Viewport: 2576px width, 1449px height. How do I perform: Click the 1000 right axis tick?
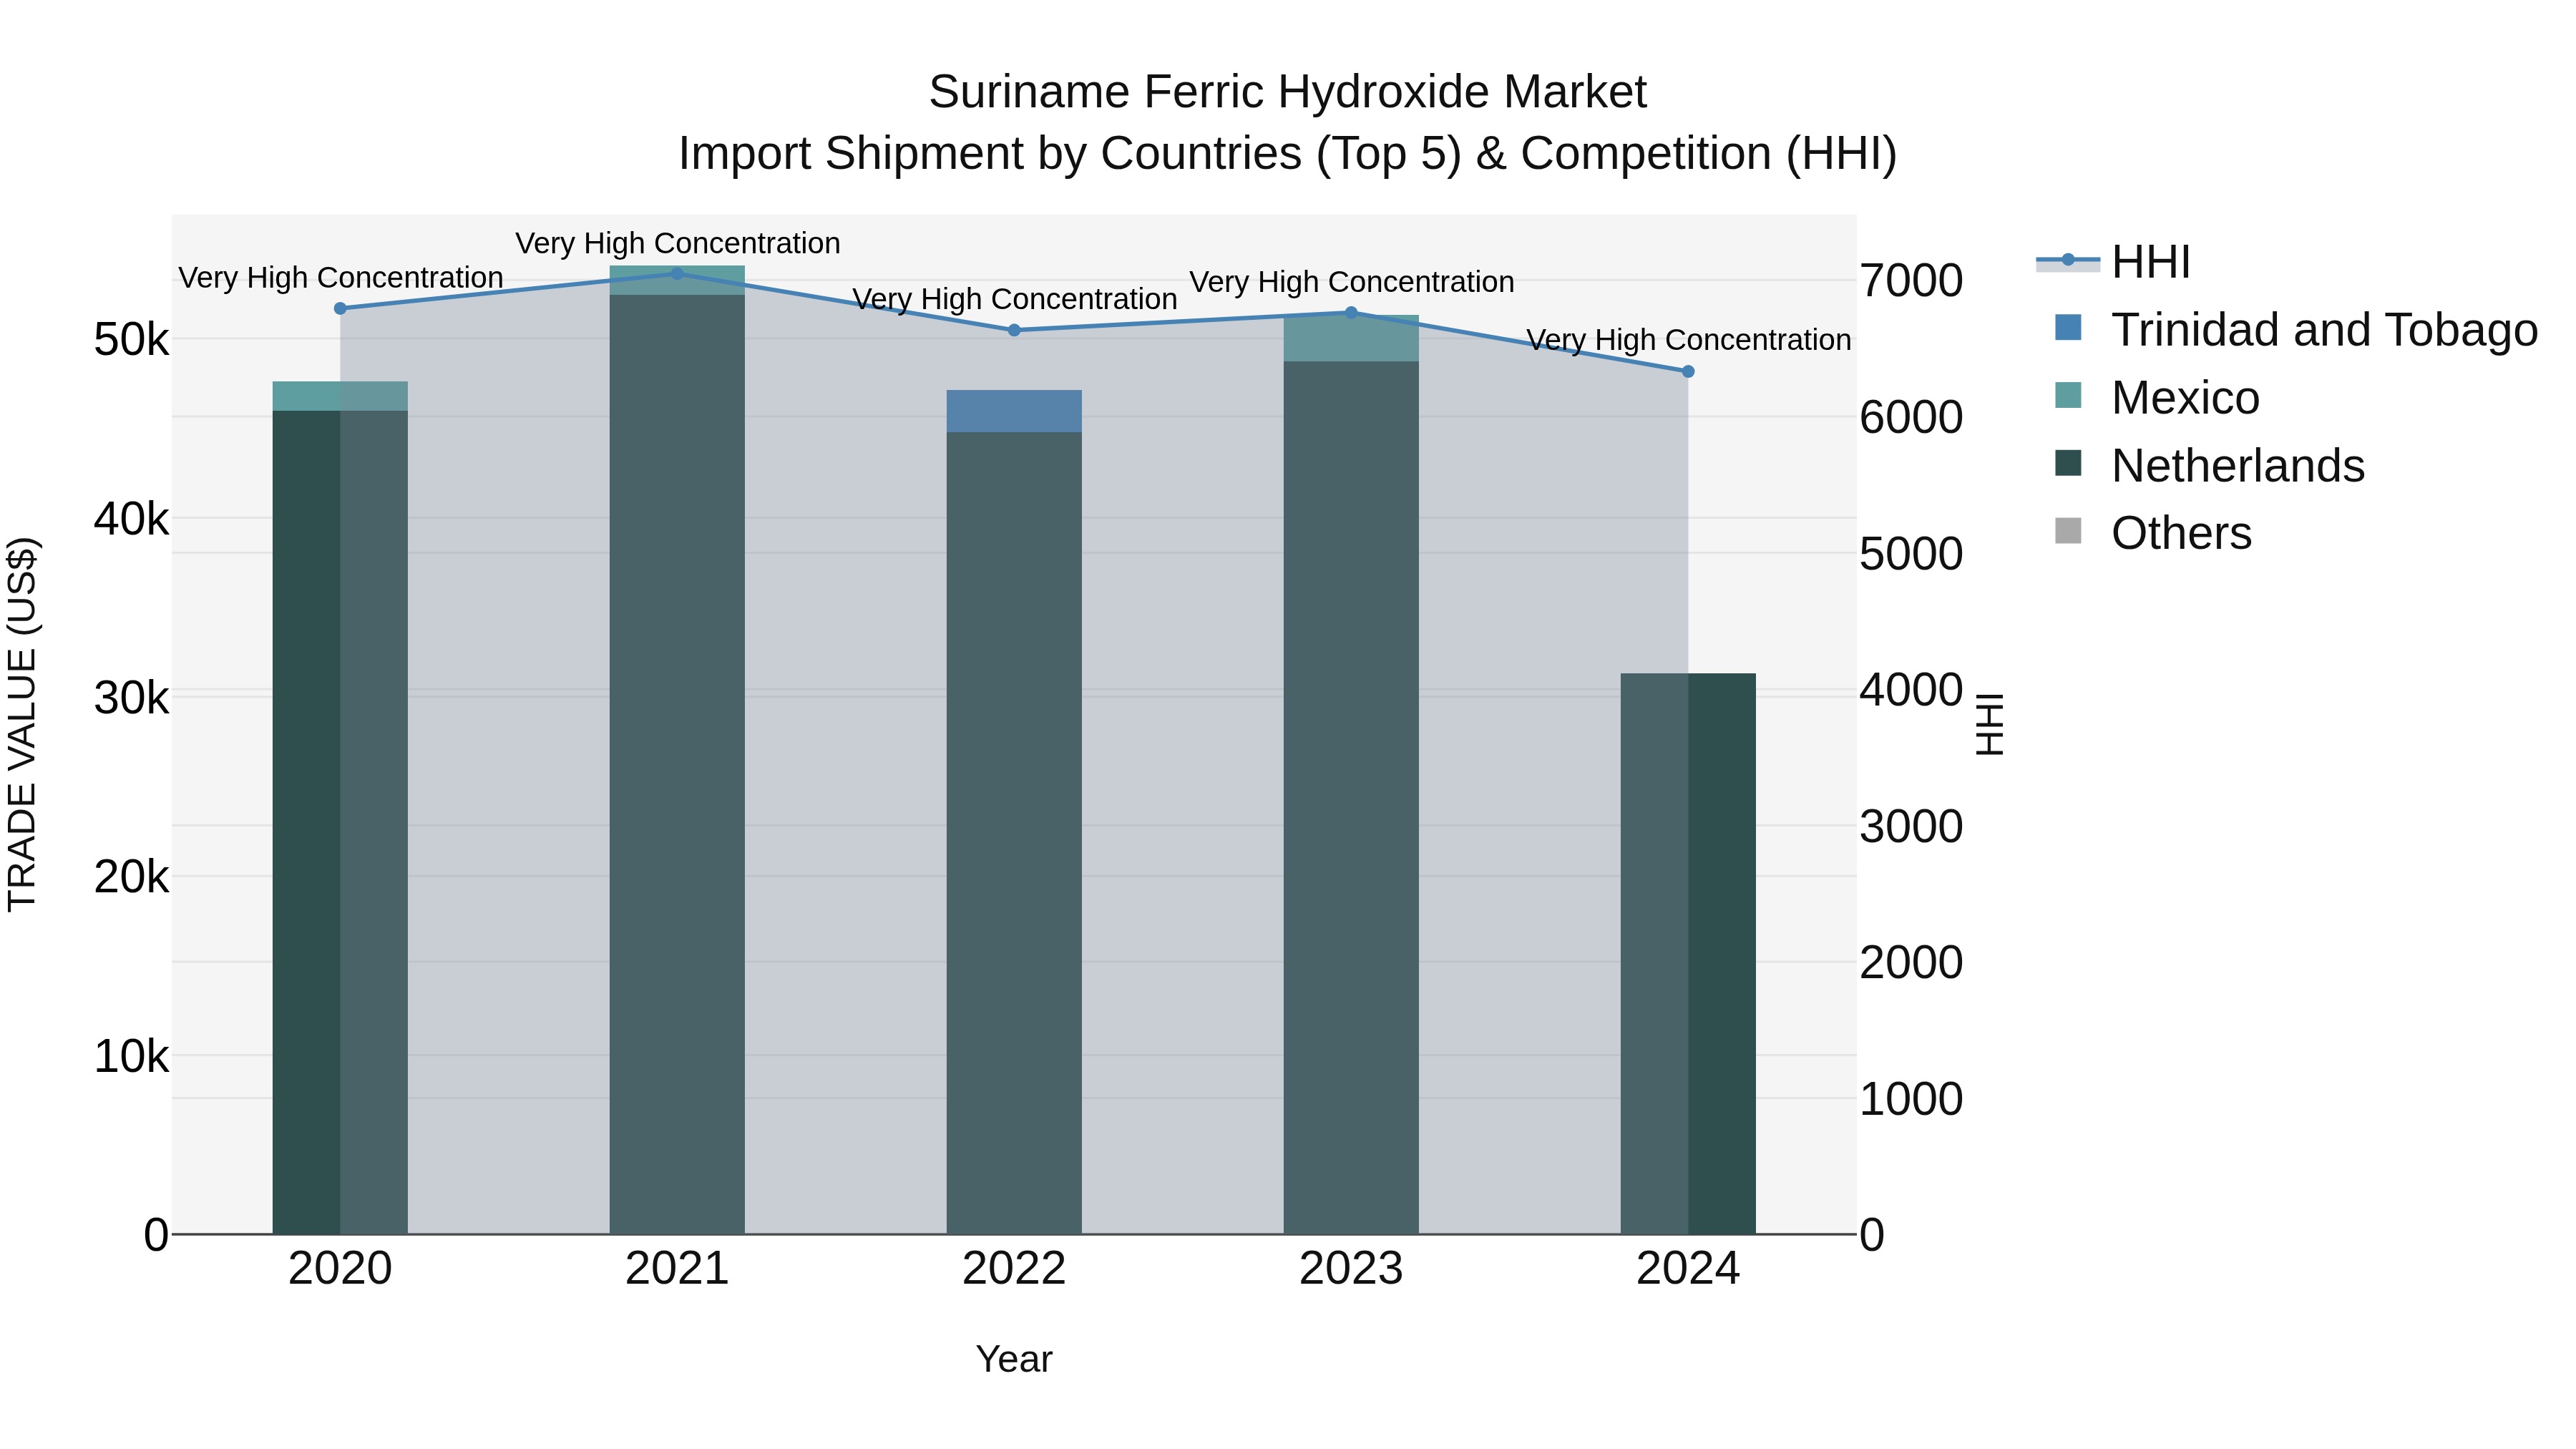[1911, 1099]
